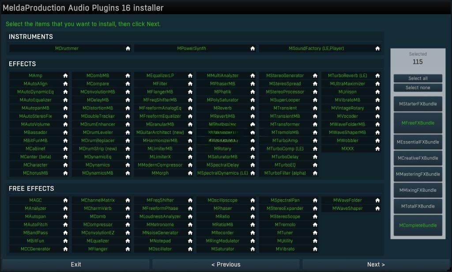Choose the MFreeFXBundle preset
452x272 pixels.
[x=418, y=123]
